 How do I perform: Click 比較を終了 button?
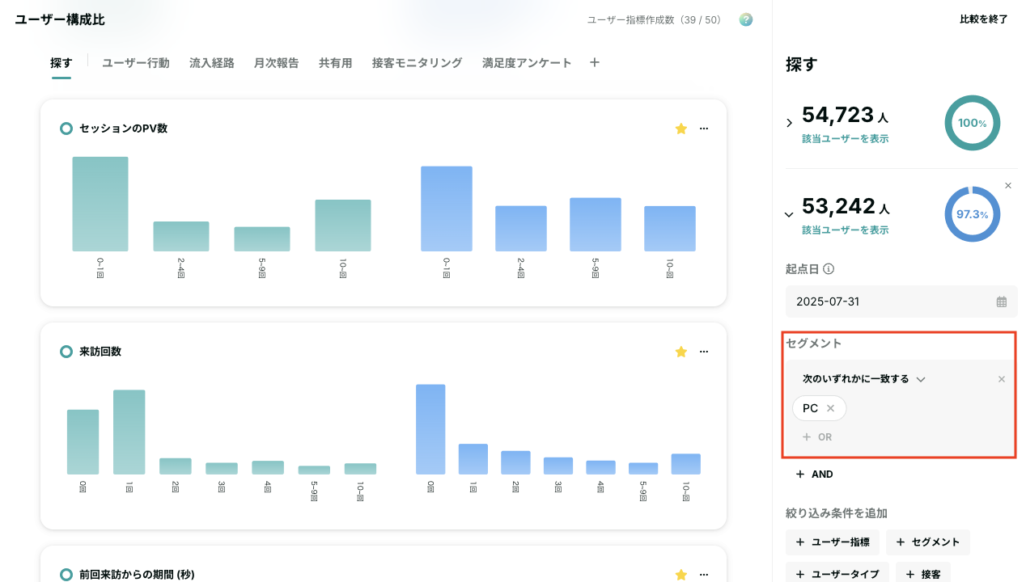984,19
